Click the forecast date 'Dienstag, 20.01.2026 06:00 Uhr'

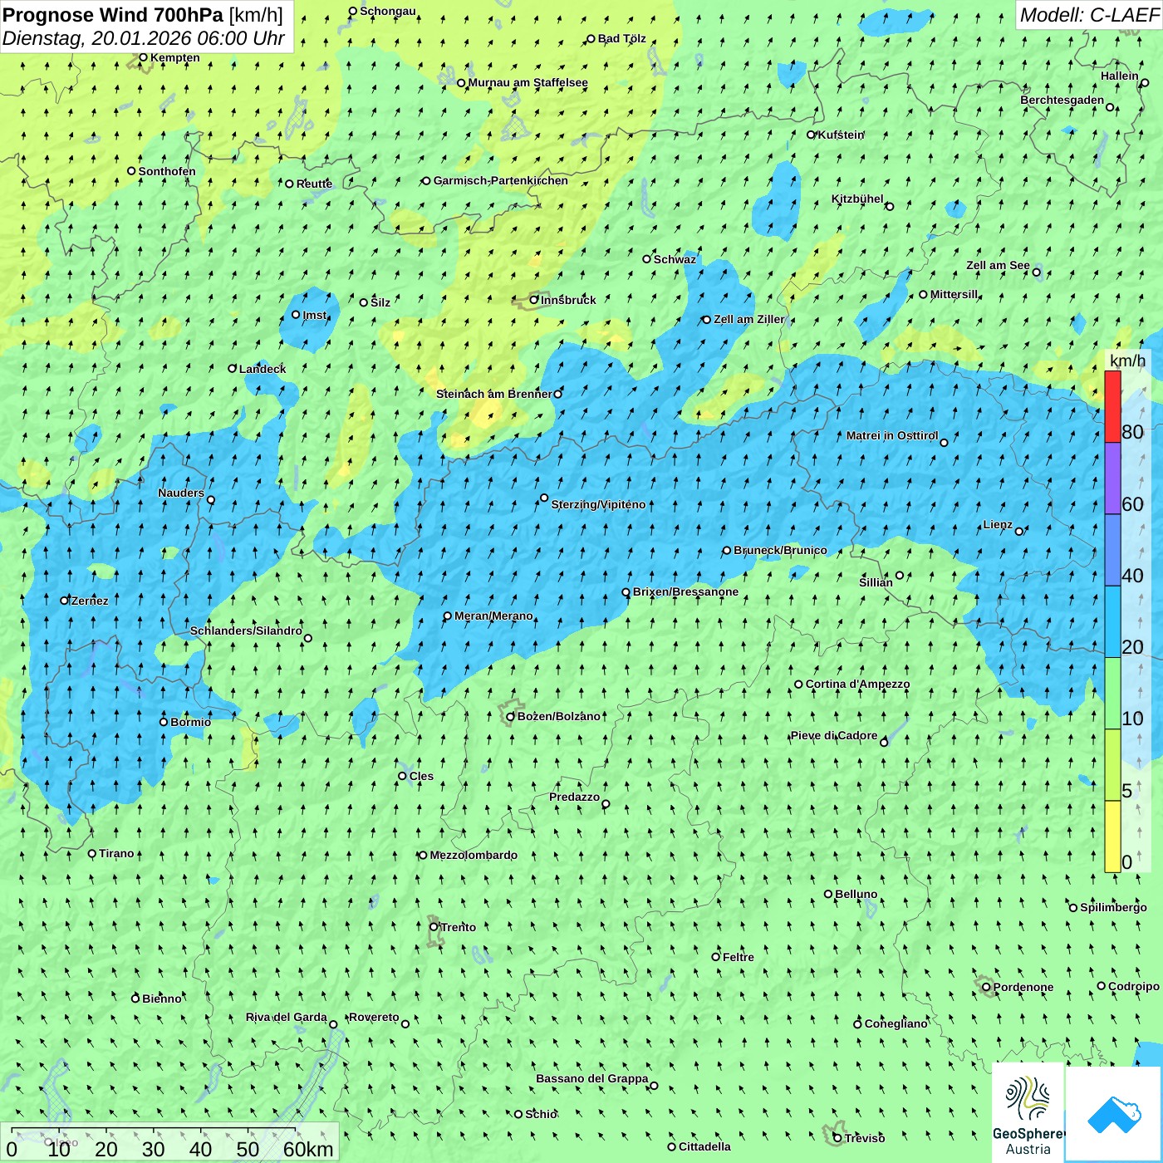coord(144,38)
